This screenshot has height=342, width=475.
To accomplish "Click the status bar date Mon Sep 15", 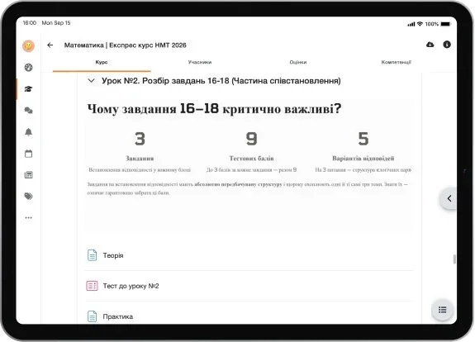I will (56, 23).
